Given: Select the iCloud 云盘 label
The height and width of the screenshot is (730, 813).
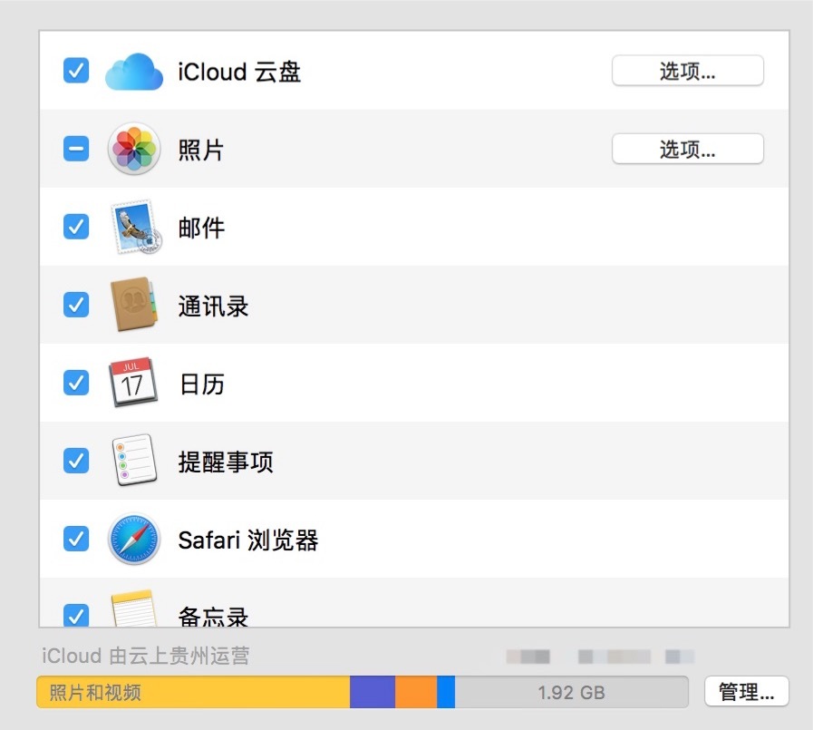Looking at the screenshot, I should click(x=239, y=72).
